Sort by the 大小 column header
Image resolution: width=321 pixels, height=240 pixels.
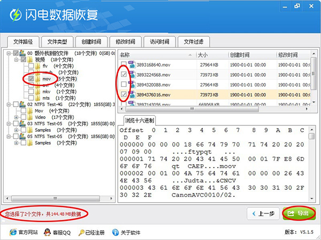tap(212, 55)
